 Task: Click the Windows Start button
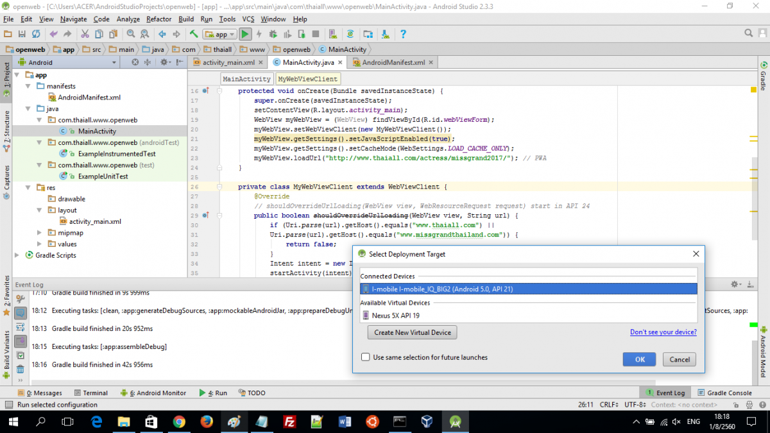tap(13, 421)
